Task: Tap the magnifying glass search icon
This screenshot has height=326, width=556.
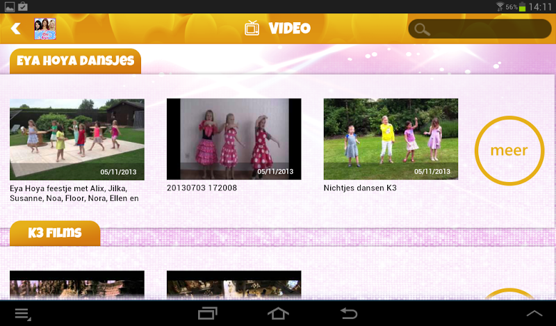Action: point(422,30)
